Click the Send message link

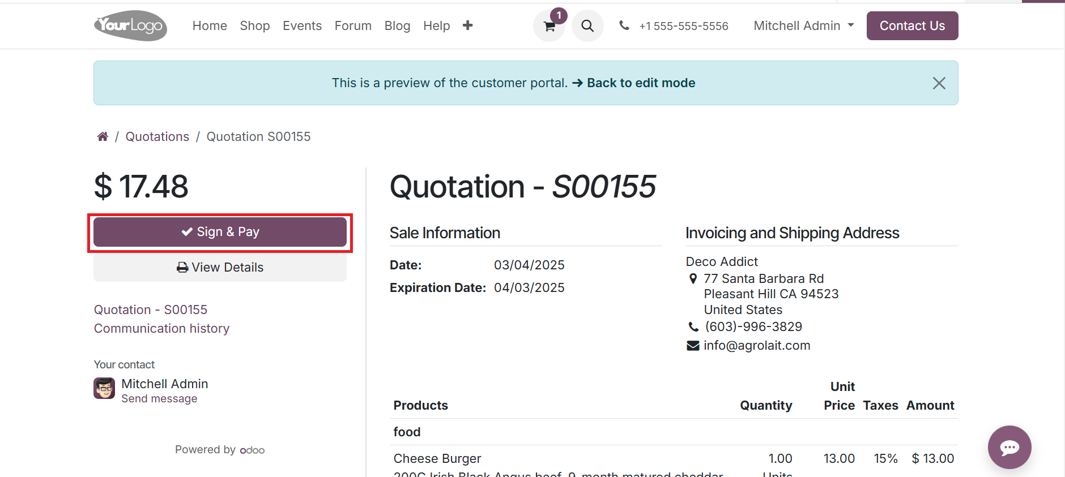tap(159, 398)
